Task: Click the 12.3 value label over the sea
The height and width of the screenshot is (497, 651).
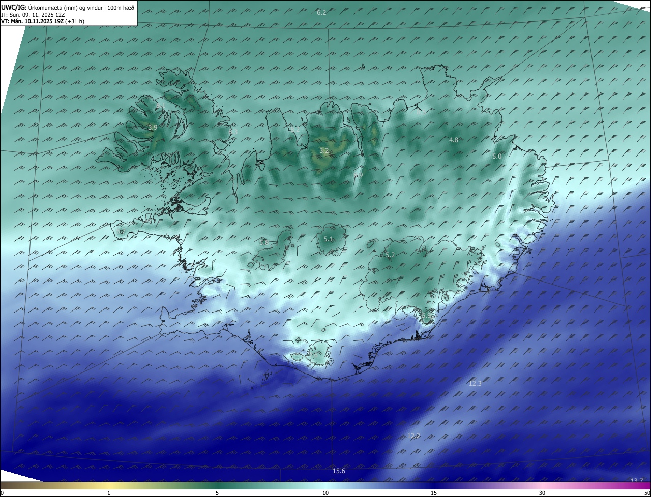Action: [x=475, y=384]
